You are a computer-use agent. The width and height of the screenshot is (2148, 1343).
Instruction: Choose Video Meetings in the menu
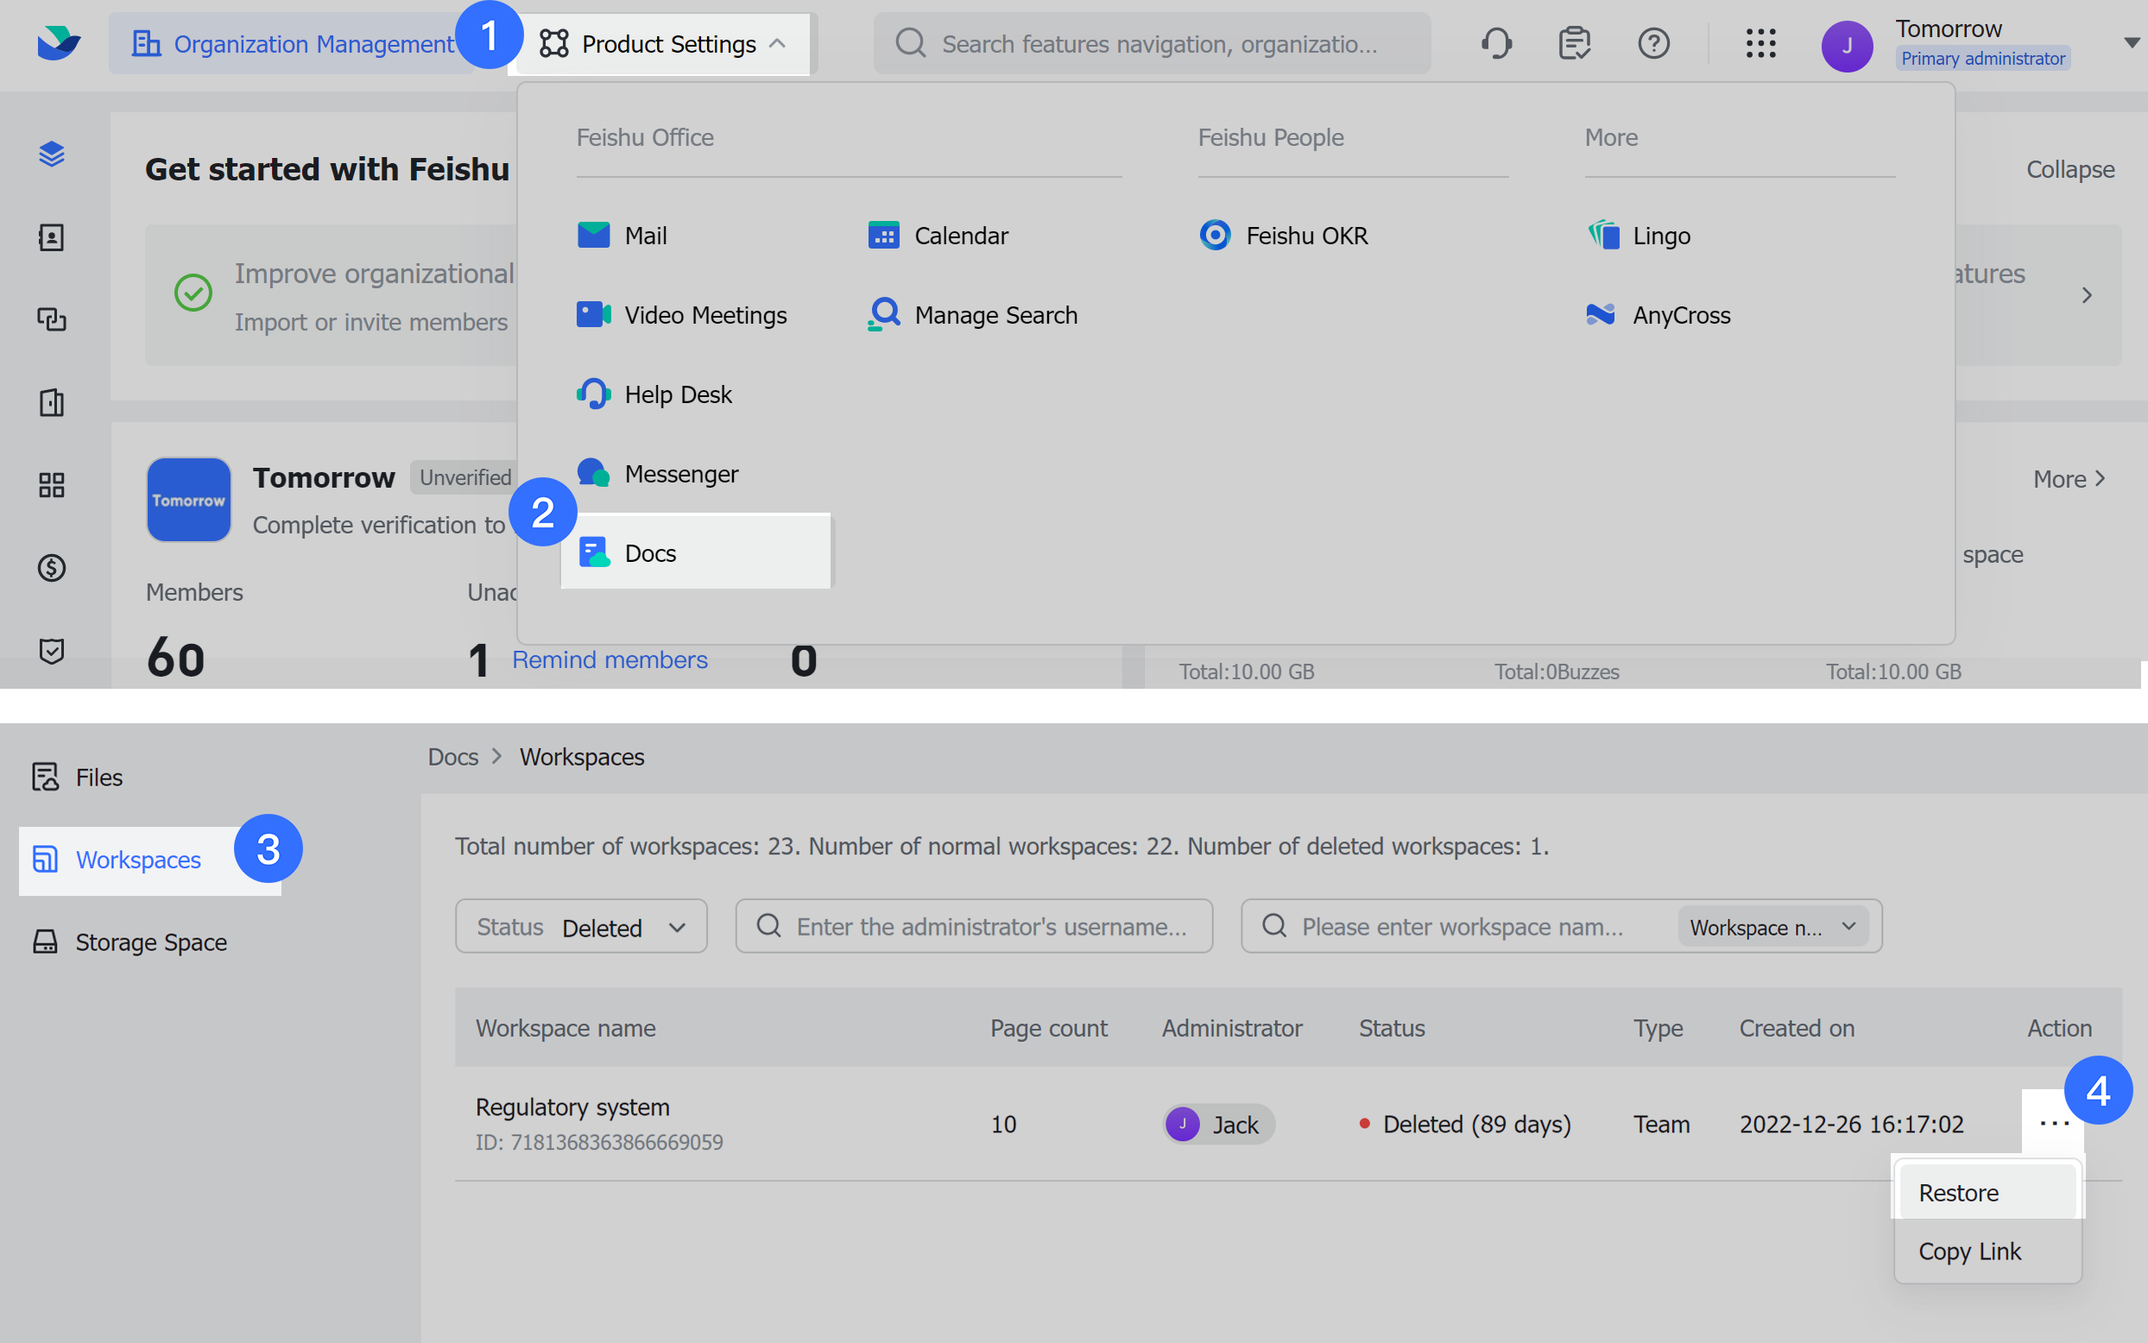click(681, 314)
